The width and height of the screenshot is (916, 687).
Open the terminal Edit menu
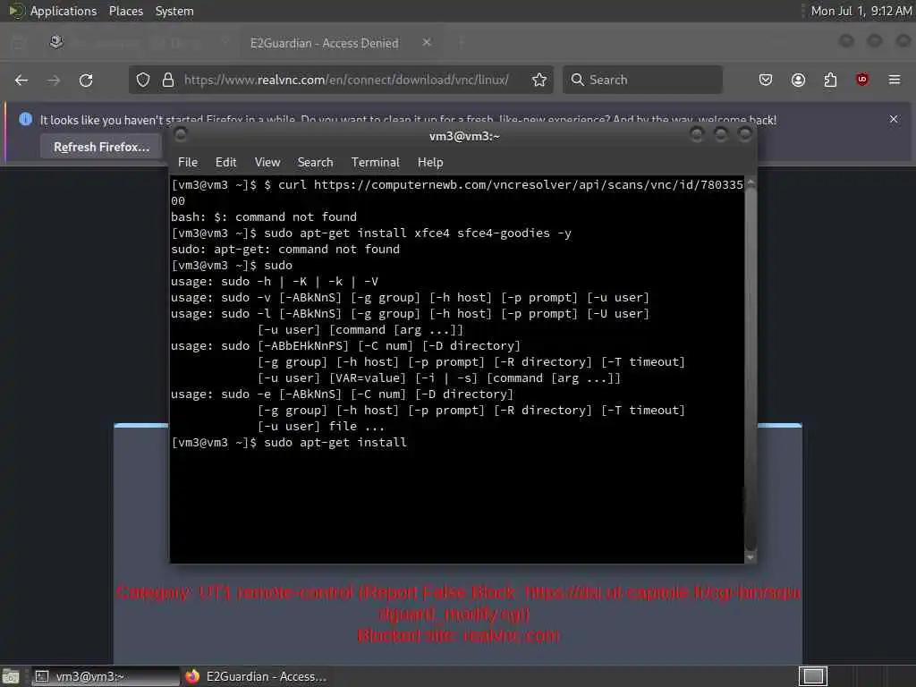click(x=225, y=163)
